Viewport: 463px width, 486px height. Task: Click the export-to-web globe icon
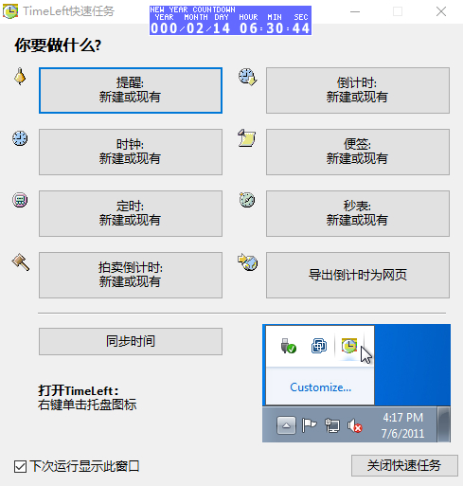248,261
